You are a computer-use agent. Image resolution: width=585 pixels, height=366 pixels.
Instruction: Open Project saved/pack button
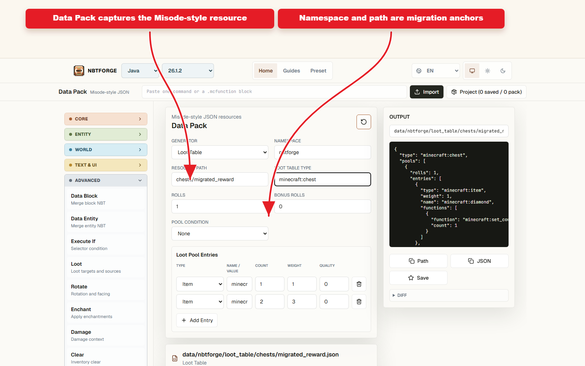tap(486, 92)
